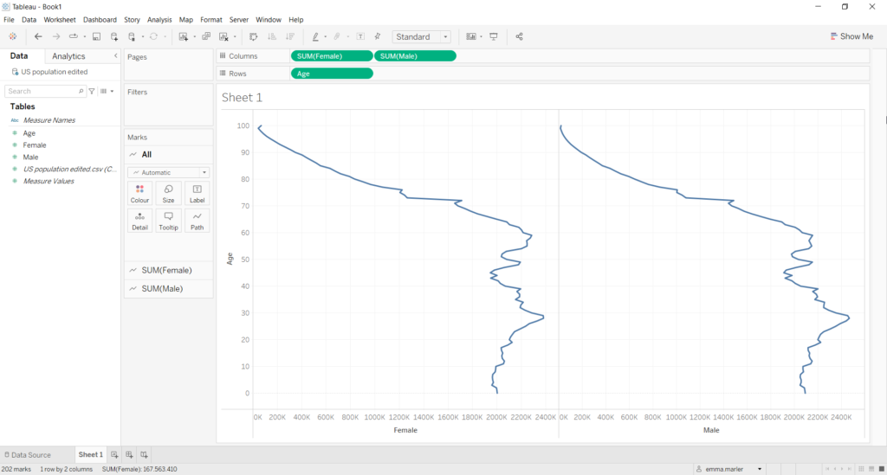Screen dimensions: 887x475
Task: Switch to the Data tab
Action: coord(19,56)
